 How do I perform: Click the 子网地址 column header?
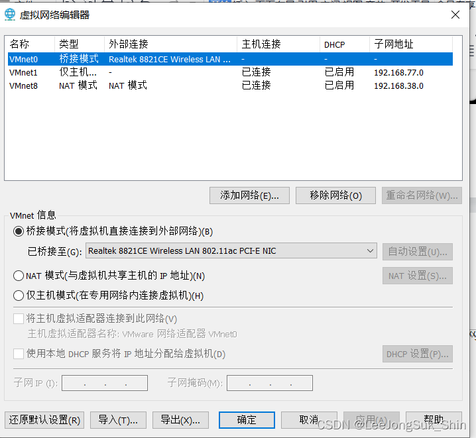(x=411, y=44)
